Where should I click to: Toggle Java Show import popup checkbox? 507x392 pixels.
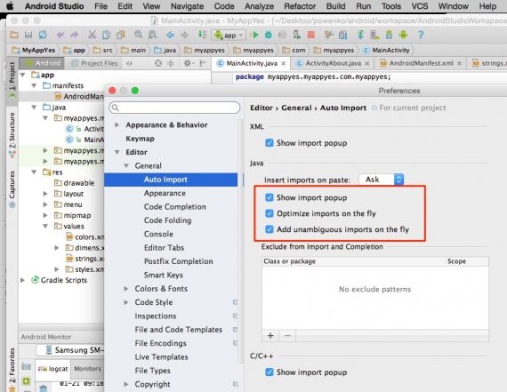[x=269, y=197]
